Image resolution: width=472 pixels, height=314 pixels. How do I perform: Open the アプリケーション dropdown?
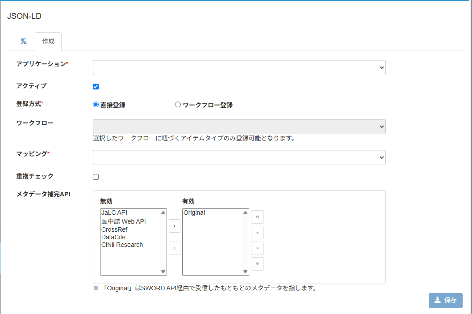[x=239, y=68]
